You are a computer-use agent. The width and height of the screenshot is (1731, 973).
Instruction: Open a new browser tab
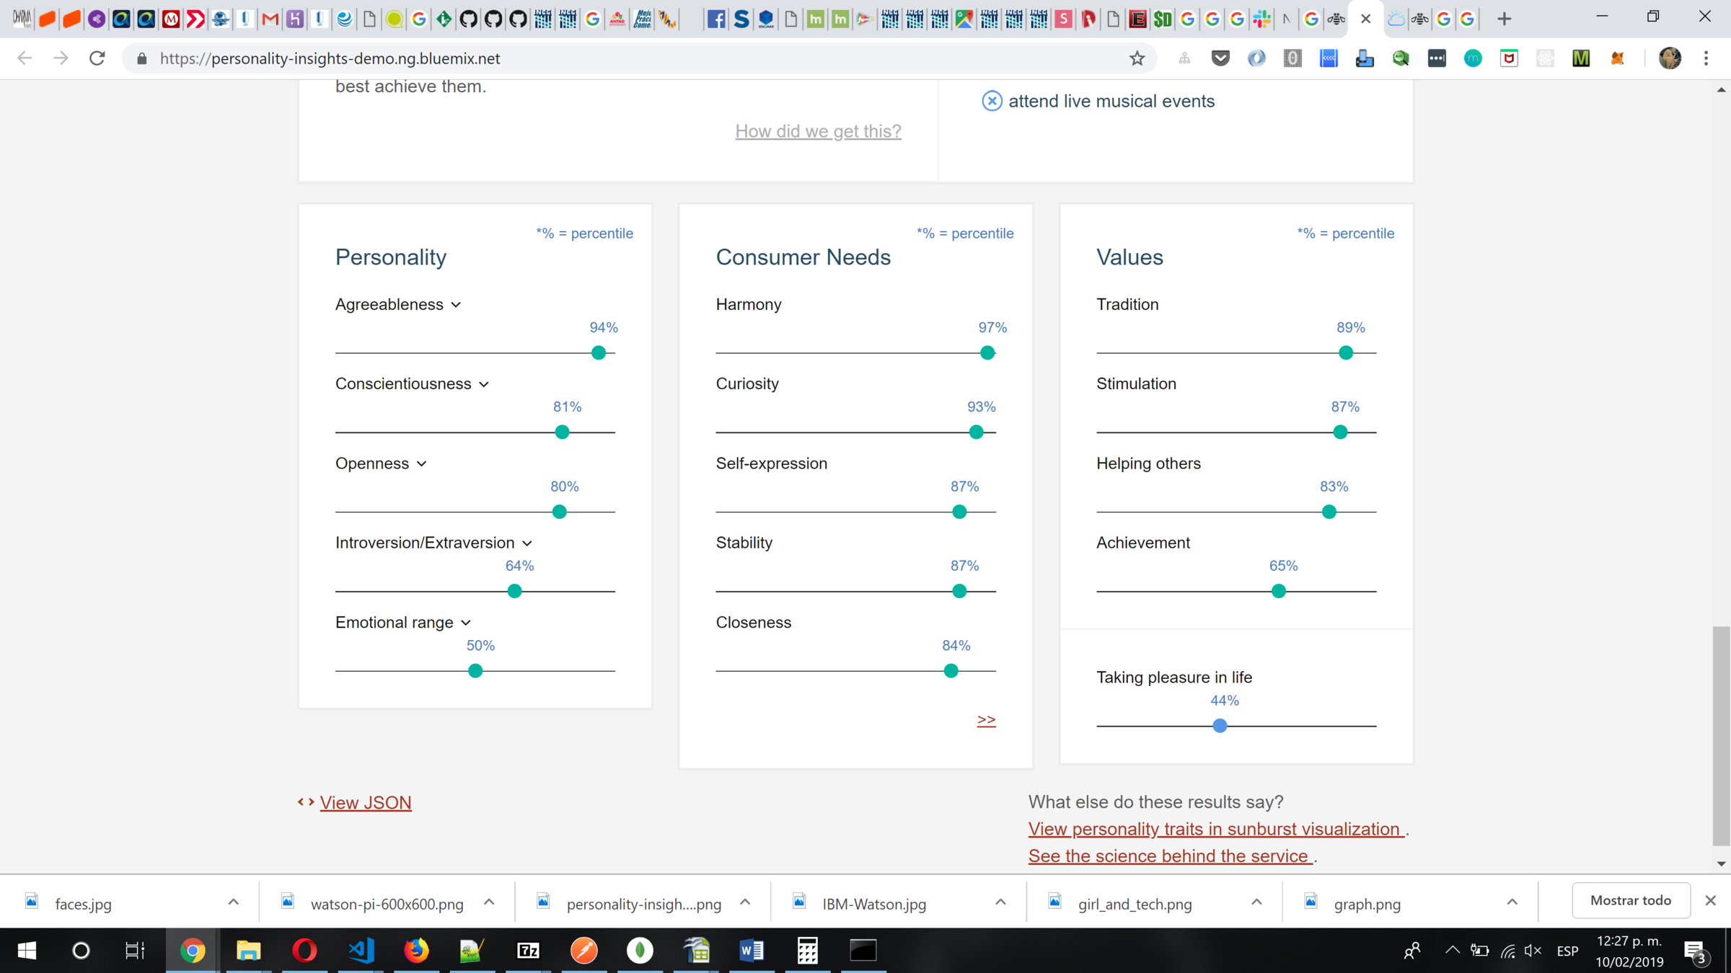pyautogui.click(x=1505, y=19)
